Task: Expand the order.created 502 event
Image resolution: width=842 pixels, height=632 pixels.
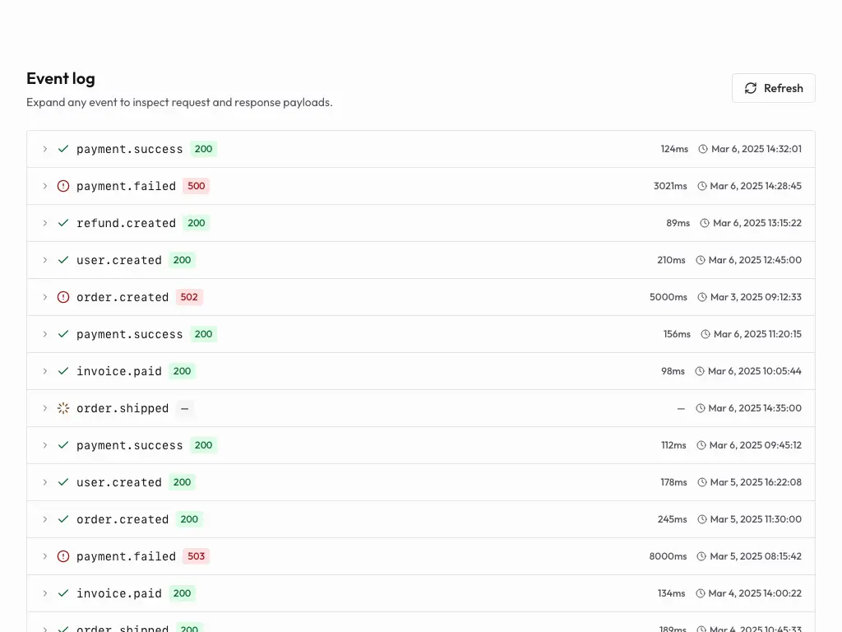Action: pos(45,297)
